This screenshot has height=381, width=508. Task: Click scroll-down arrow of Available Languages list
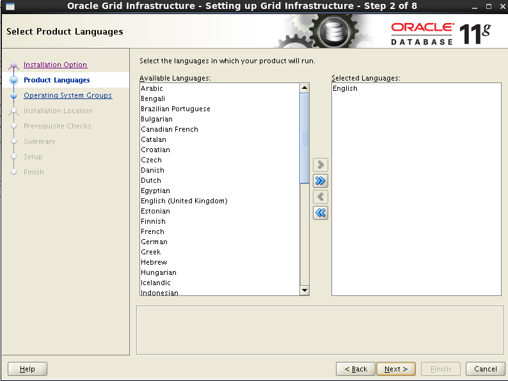click(x=305, y=290)
